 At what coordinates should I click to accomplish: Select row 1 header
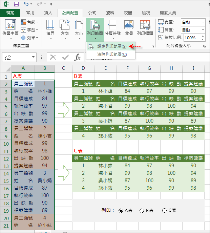click(6, 77)
